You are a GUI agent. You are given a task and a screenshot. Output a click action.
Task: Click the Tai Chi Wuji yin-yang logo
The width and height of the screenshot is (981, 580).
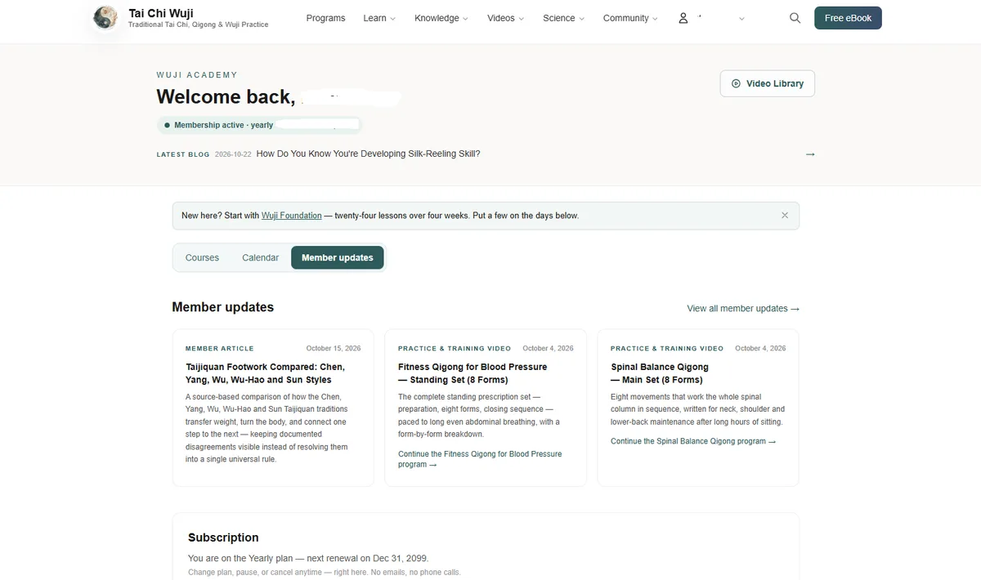coord(105,18)
